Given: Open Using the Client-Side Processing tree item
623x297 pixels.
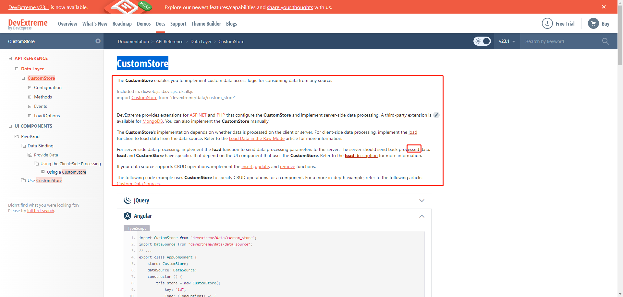Looking at the screenshot, I should (x=71, y=164).
